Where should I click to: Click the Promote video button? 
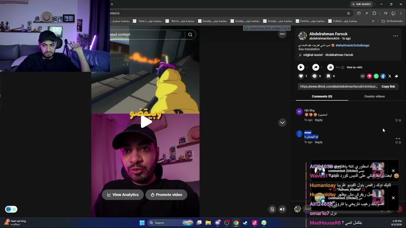[x=166, y=195]
